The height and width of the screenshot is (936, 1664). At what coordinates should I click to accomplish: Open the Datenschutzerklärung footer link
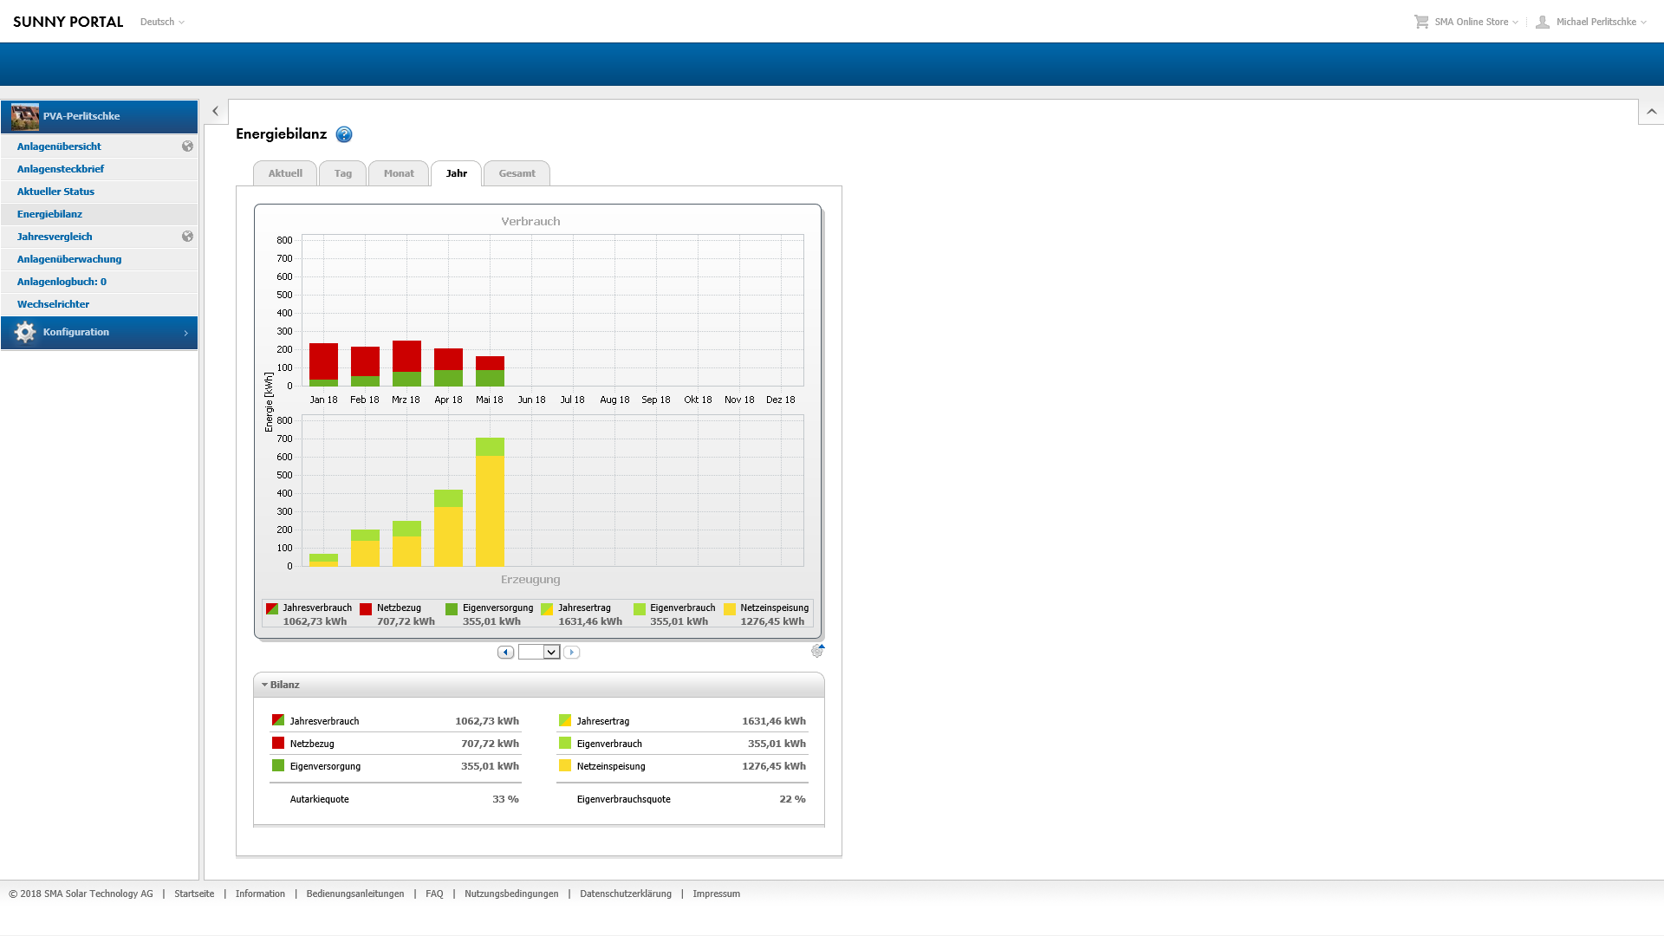pyautogui.click(x=625, y=894)
